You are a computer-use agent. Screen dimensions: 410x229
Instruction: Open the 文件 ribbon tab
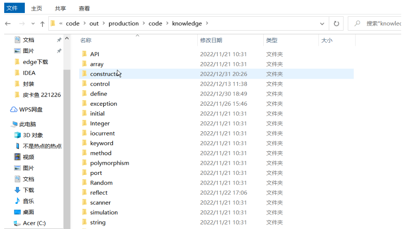14,8
